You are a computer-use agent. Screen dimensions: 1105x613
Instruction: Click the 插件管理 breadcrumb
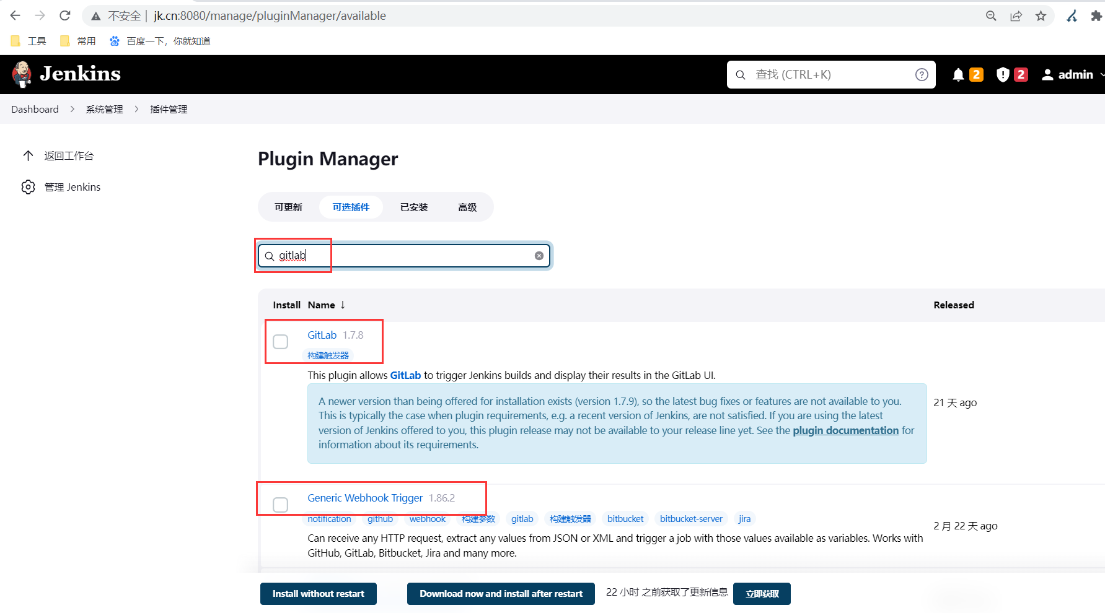[x=169, y=109]
